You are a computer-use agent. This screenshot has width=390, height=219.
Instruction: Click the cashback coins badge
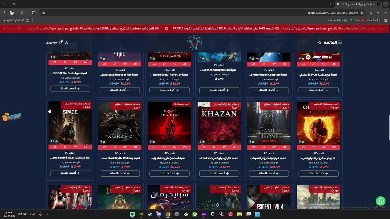[12, 117]
